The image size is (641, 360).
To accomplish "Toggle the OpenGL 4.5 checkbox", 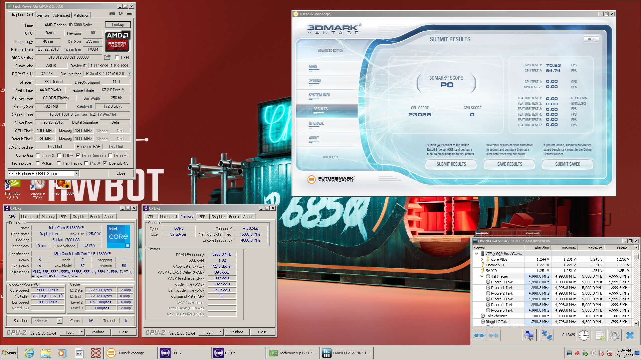I will [x=105, y=163].
